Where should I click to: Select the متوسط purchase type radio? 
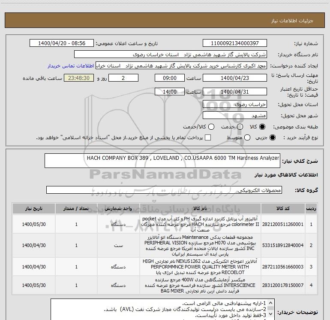click(x=247, y=137)
